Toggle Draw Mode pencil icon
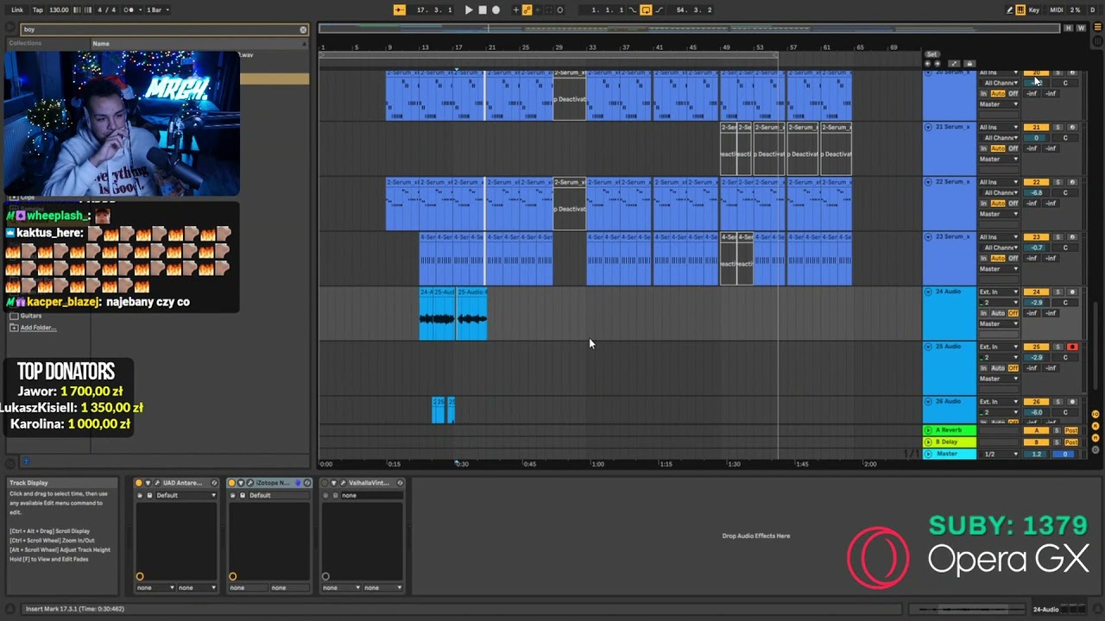Screen dimensions: 1105x621 tap(1010, 9)
